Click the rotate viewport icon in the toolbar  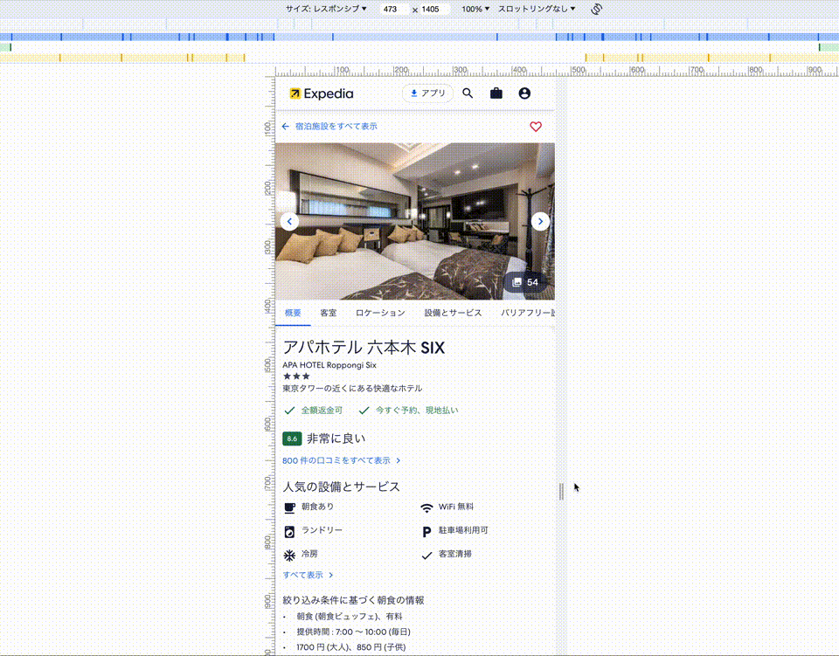coord(596,9)
